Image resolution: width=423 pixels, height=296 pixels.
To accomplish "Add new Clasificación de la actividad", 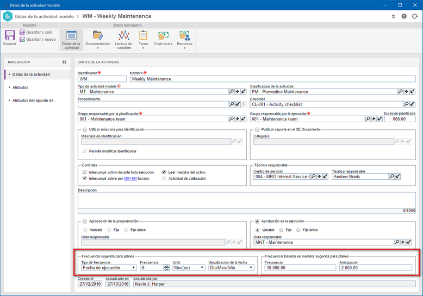I will [406, 92].
